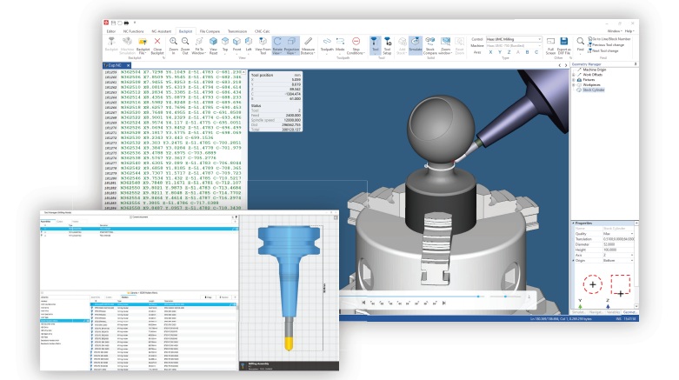Image resolution: width=679 pixels, height=380 pixels.
Task: Toggle the Z axis button
Action: [509, 52]
